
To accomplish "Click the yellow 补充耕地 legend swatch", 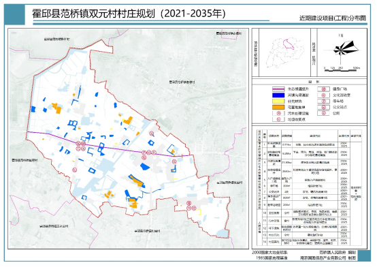I will 278,101.
